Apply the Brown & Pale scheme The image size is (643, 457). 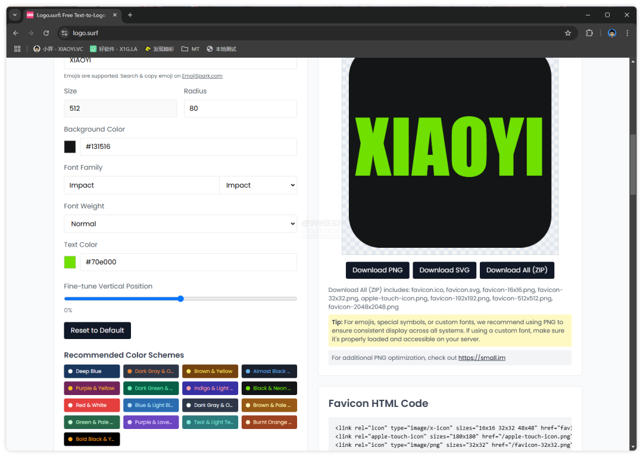(x=269, y=405)
